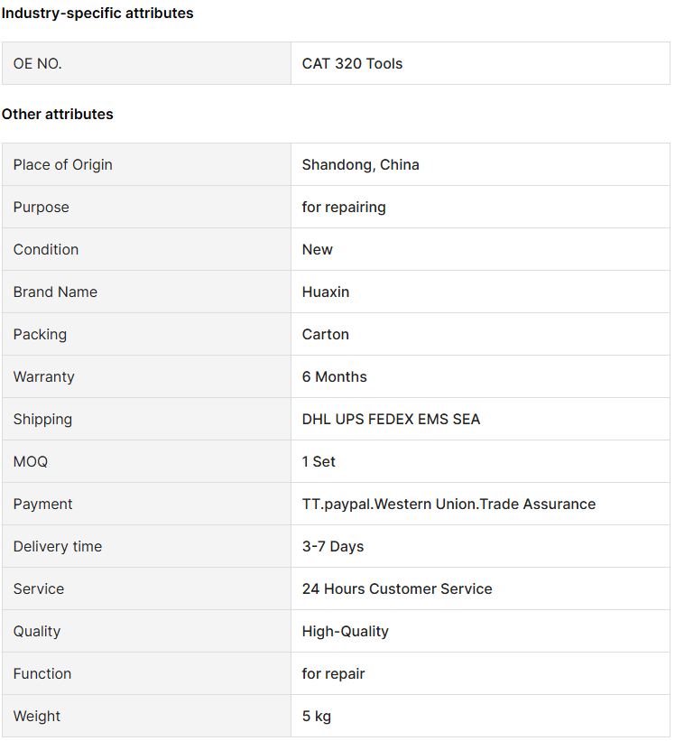
Task: Select the 6 Months warranty value
Action: (335, 376)
